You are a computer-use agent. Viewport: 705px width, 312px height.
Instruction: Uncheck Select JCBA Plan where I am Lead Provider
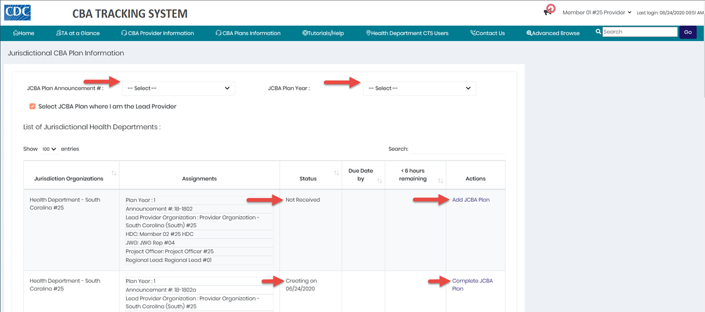(32, 106)
